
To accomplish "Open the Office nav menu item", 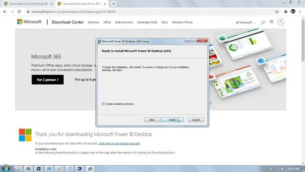I will (107, 22).
